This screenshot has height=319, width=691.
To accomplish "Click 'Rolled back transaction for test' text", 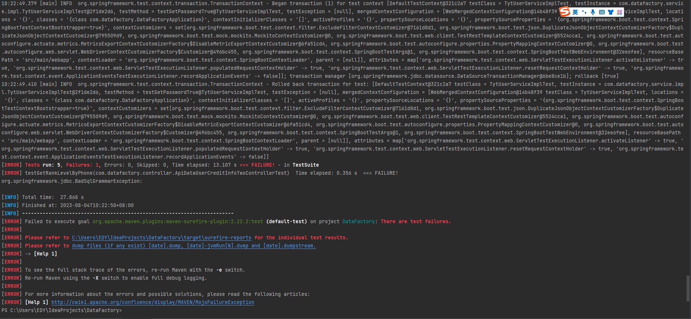I will point(321,84).
